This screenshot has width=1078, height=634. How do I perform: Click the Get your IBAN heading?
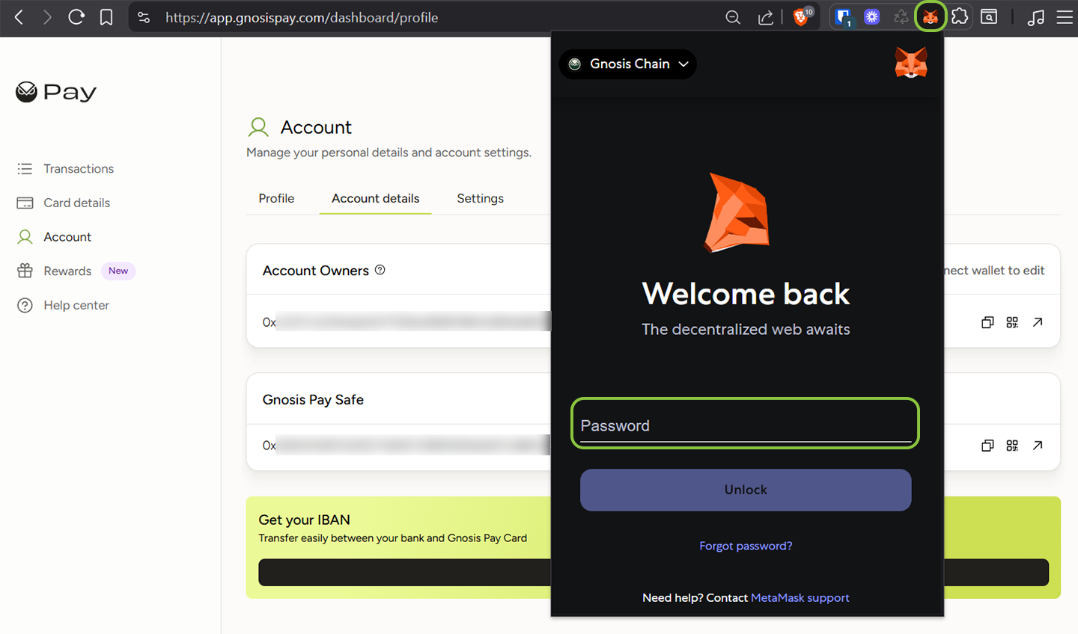click(x=304, y=520)
